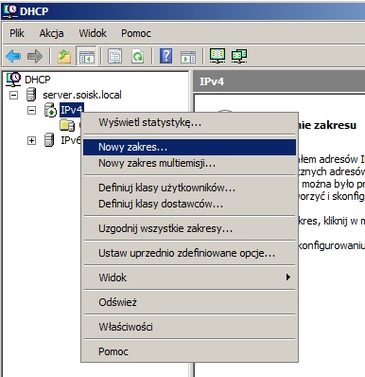This screenshot has width=365, height=377.
Task: Click the DHCP root node icon in tree
Action: point(13,80)
